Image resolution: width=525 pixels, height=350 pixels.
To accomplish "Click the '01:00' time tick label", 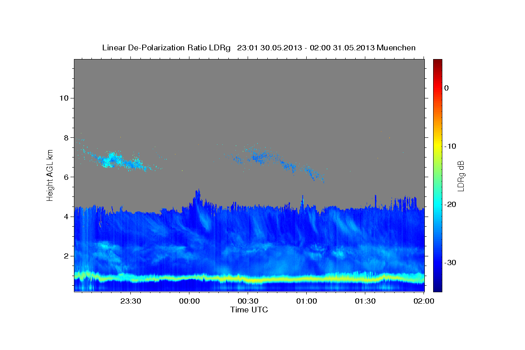I will [x=306, y=301].
